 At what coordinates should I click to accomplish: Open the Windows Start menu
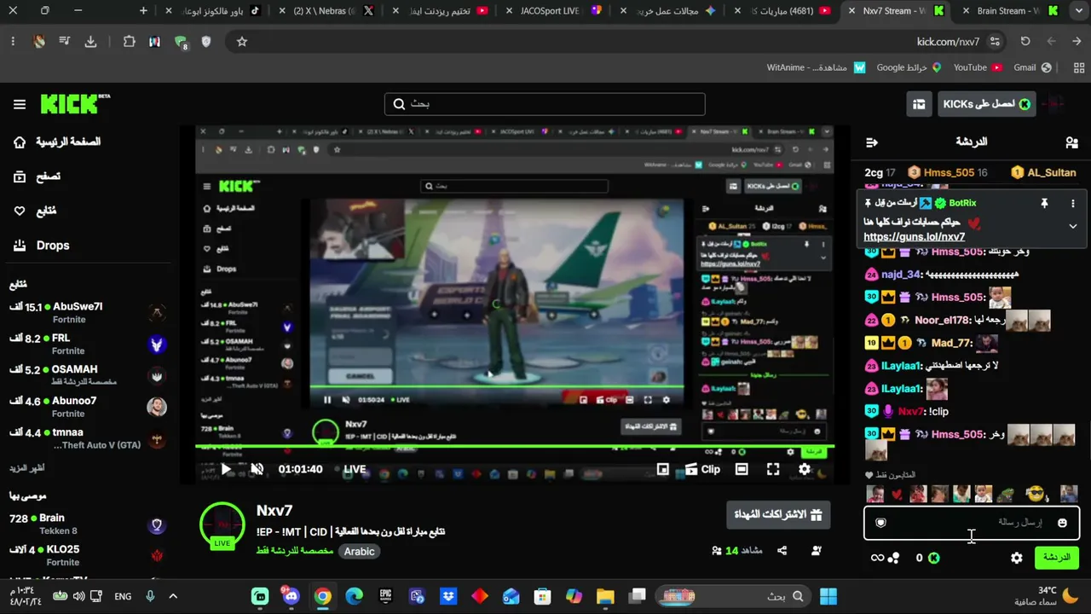coord(828,596)
